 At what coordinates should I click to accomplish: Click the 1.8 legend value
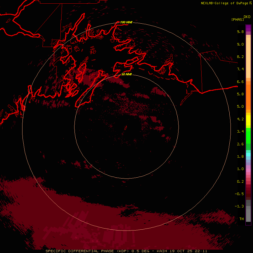[240, 157]
